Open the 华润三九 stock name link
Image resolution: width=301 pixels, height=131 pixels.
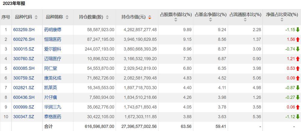53,107
